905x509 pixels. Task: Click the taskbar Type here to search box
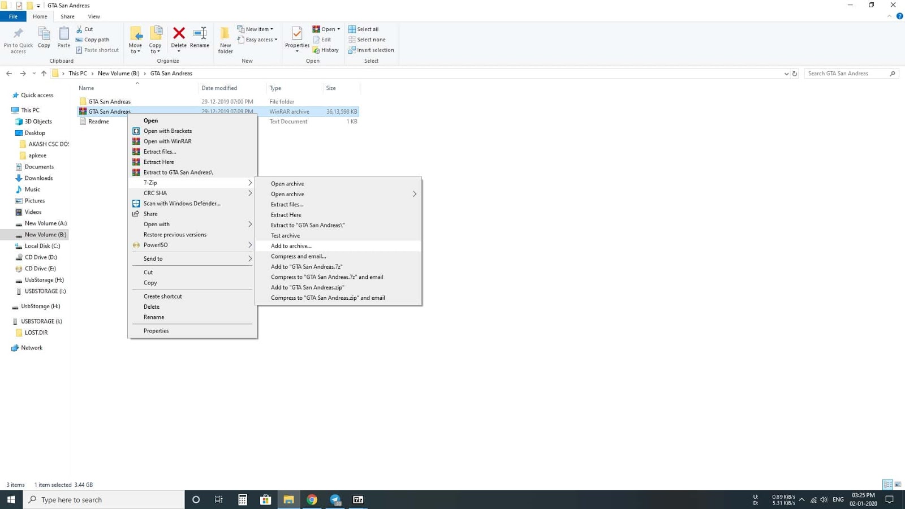104,499
